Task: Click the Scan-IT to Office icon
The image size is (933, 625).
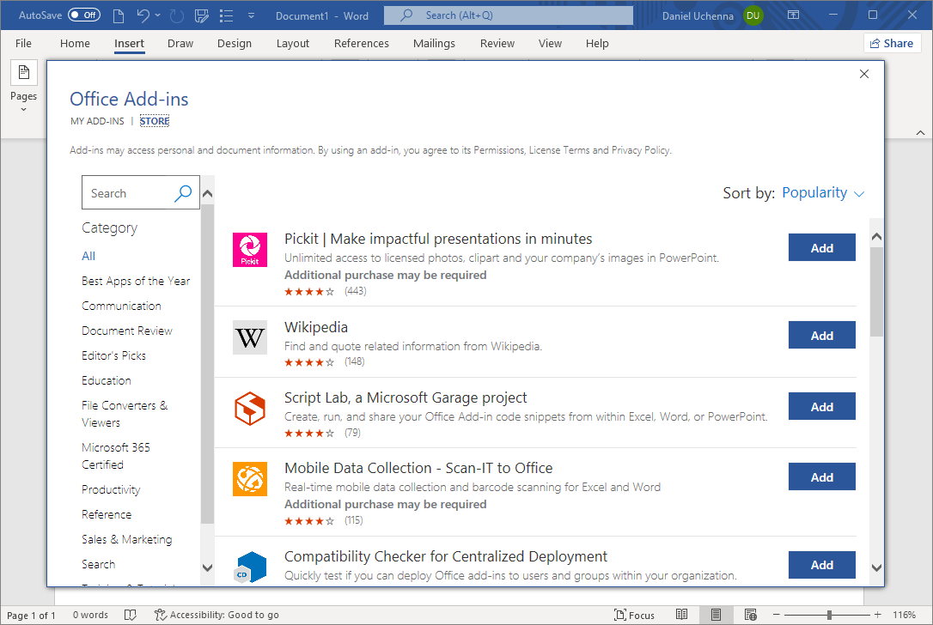Action: (x=250, y=478)
